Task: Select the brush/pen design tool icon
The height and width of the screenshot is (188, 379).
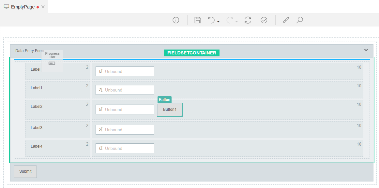Action: click(x=286, y=20)
